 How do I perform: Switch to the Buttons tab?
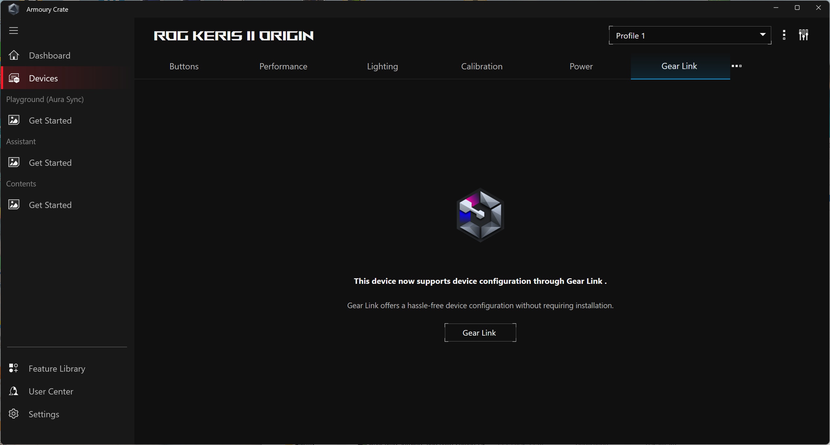click(184, 66)
